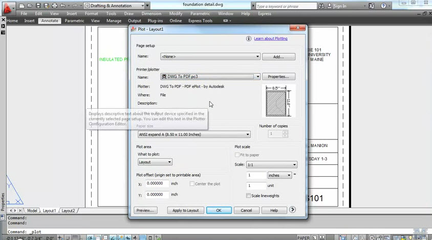This screenshot has height=240, width=432.
Task: Click the plot offset X input field
Action: pos(157,183)
